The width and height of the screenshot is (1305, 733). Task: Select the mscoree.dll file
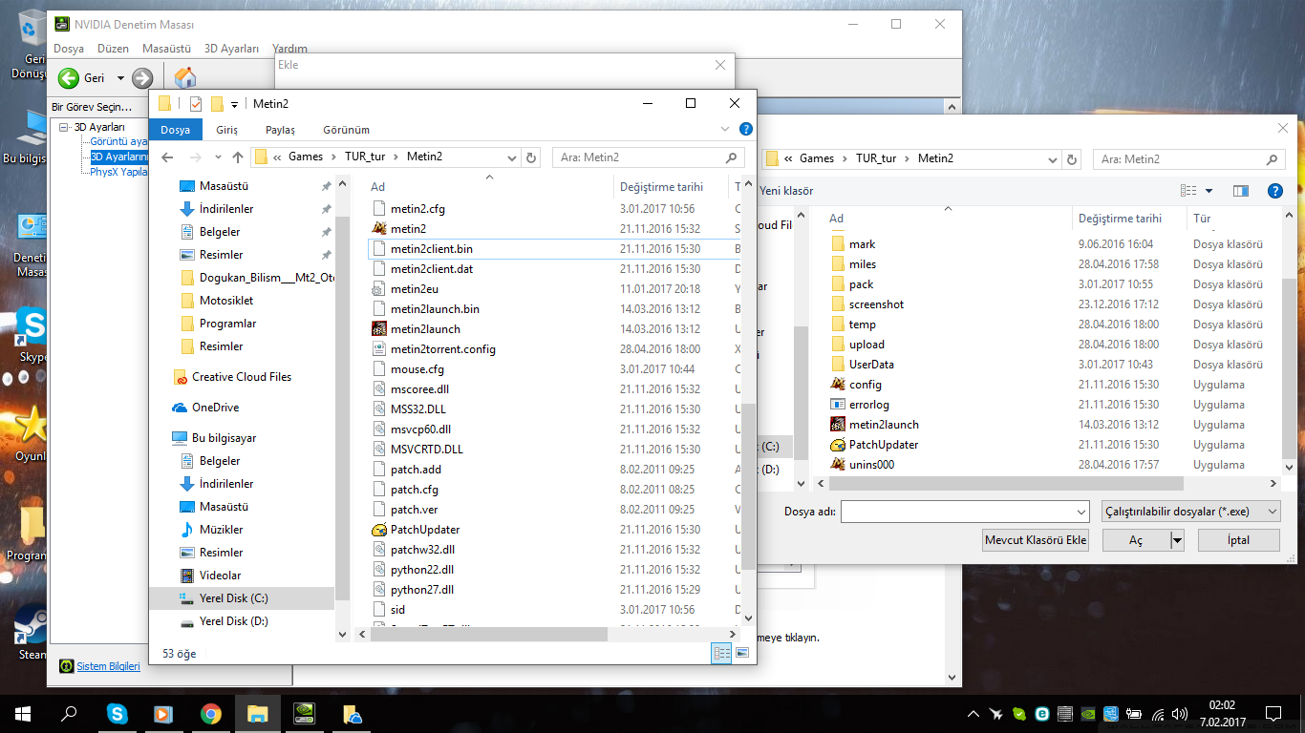pos(419,389)
